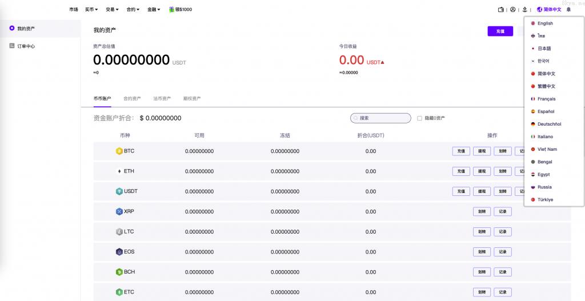Image resolution: width=585 pixels, height=301 pixels.
Task: Open notifications via the bell icon
Action: tap(568, 10)
